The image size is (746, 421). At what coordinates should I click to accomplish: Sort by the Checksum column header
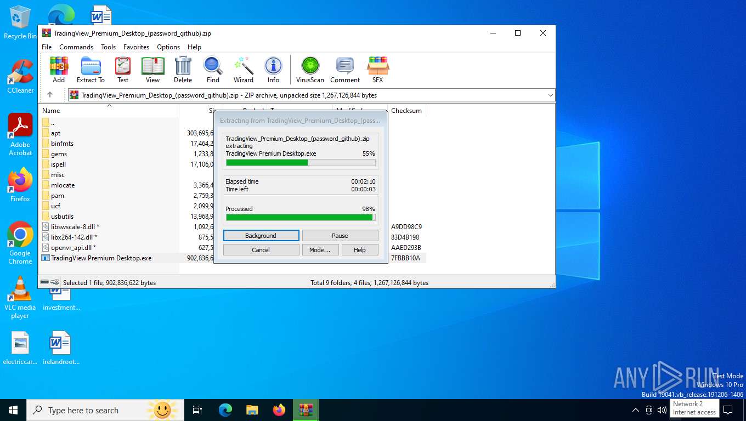coord(406,110)
